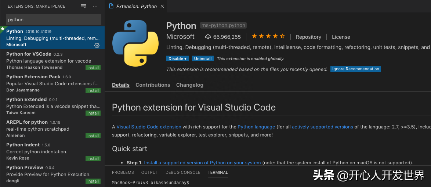Select Python by Microsoft in list
The height and width of the screenshot is (187, 431).
pos(52,38)
